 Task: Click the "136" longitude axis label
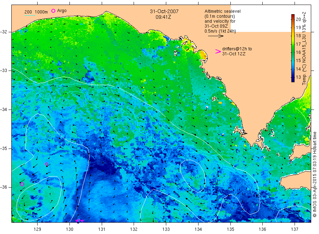[262, 229]
